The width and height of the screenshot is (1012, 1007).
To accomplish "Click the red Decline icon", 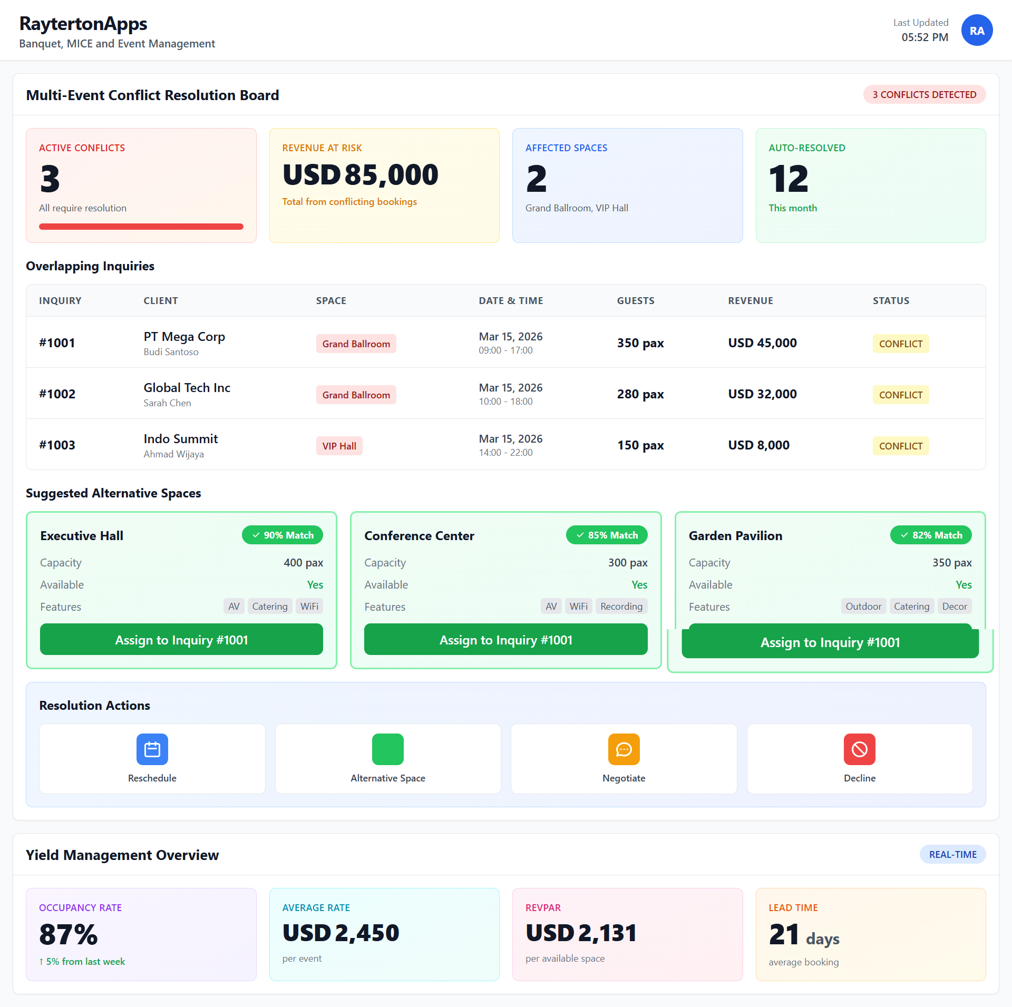I will tap(859, 749).
